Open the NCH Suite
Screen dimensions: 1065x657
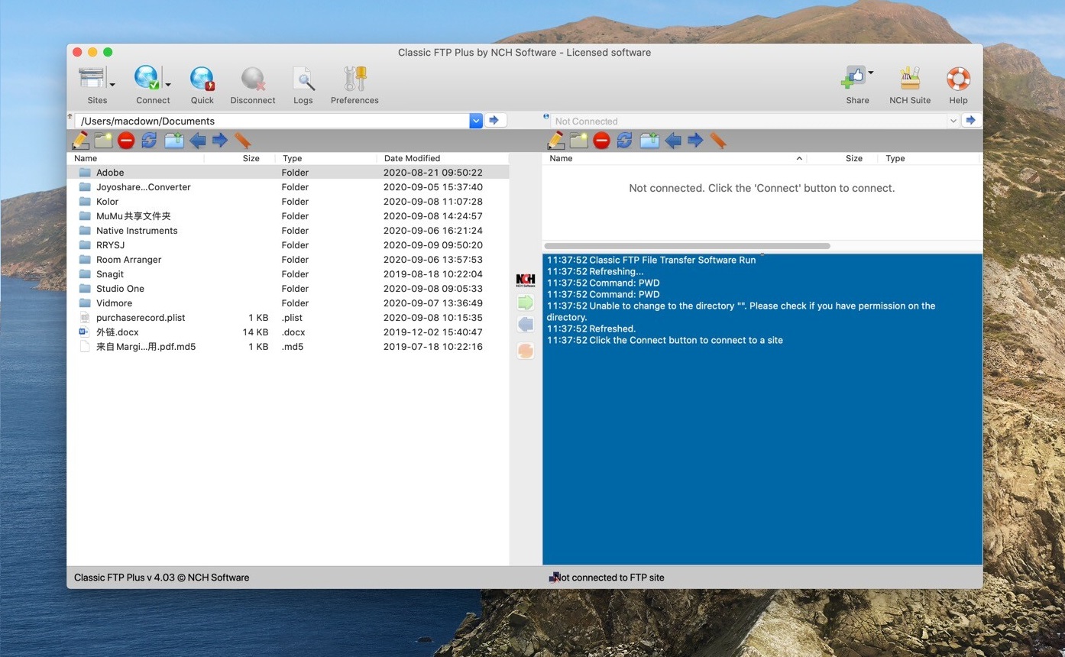[x=909, y=79]
